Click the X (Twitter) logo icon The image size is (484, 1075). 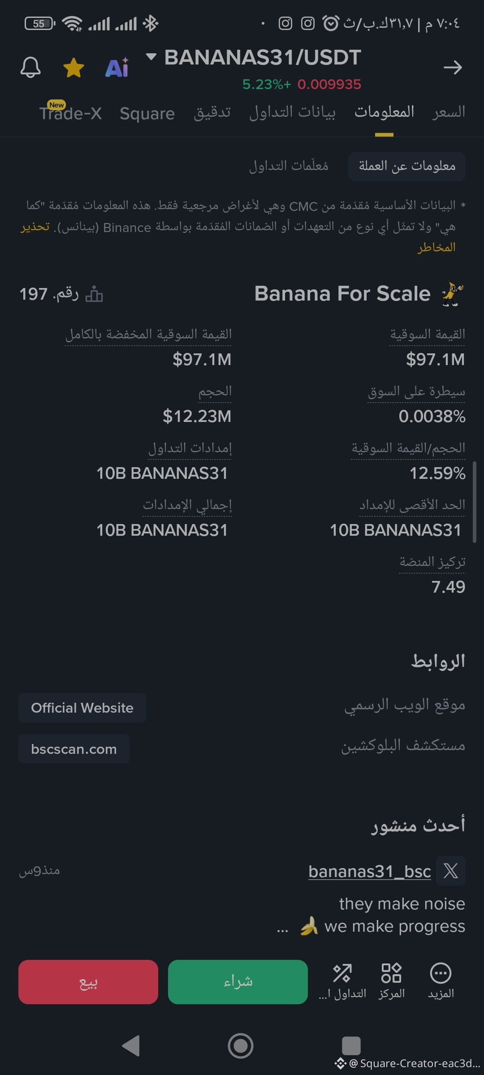coord(451,871)
